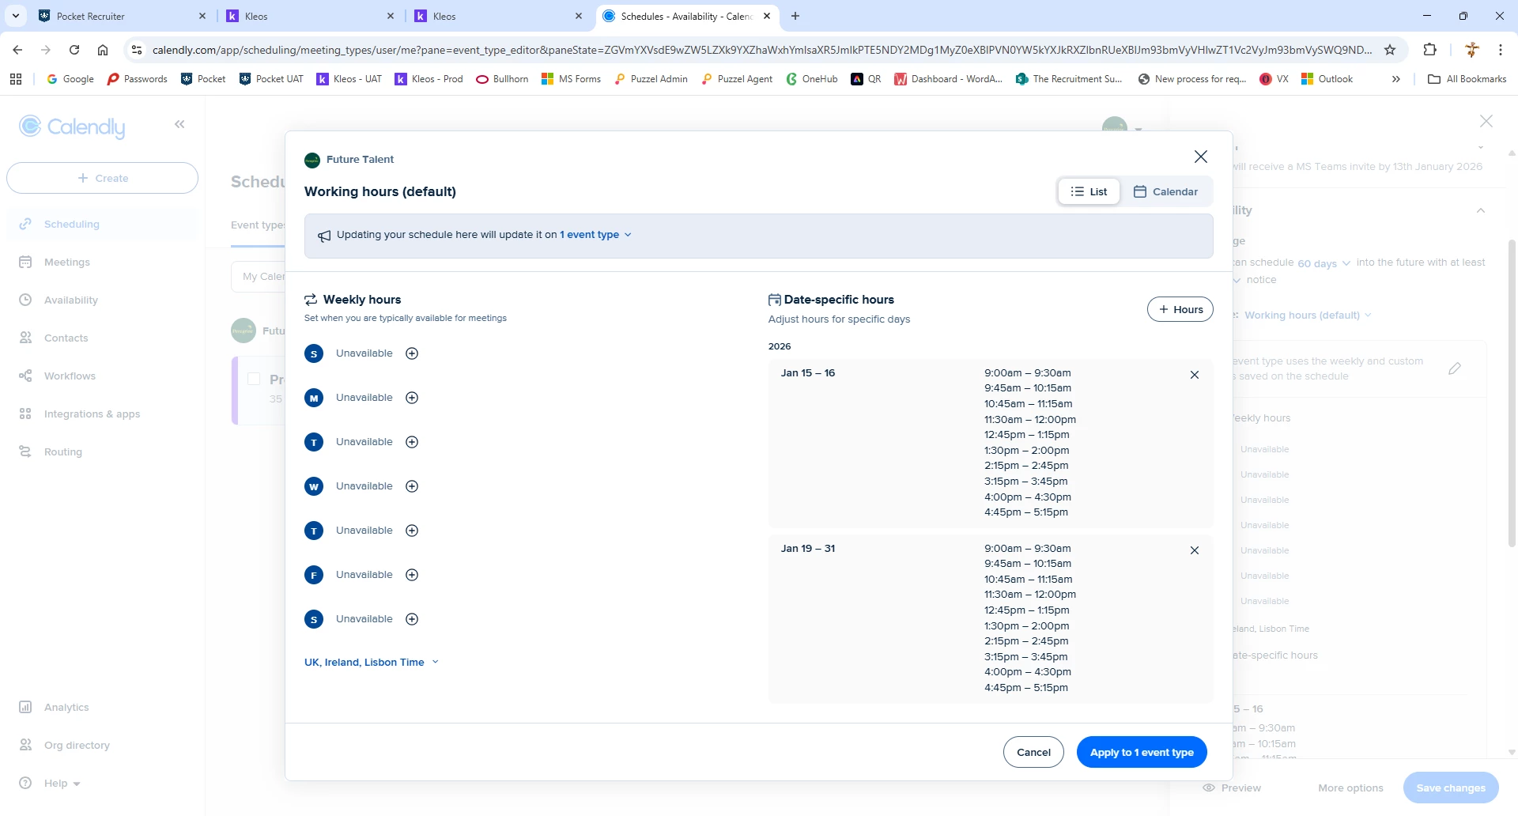
Task: Click the Create button
Action: tap(102, 178)
